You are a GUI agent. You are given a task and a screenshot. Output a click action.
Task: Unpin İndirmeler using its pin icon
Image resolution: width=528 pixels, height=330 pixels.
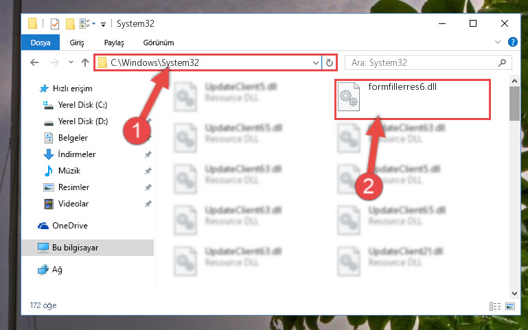click(148, 154)
